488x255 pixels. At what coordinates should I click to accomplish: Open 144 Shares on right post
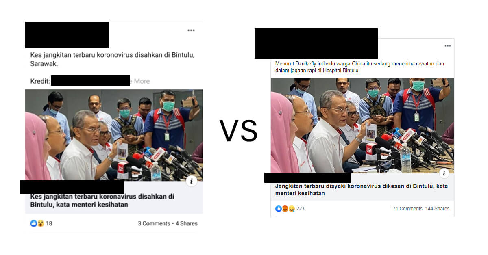tap(437, 209)
